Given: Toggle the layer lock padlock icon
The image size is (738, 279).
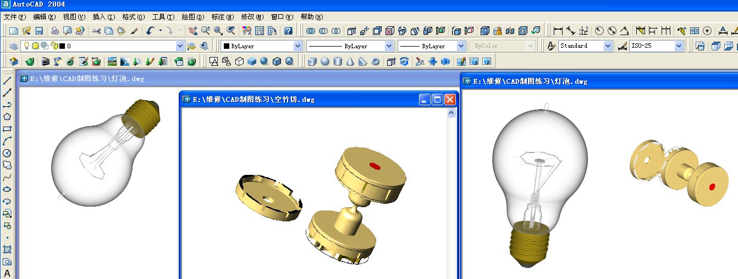Looking at the screenshot, I should [x=53, y=46].
